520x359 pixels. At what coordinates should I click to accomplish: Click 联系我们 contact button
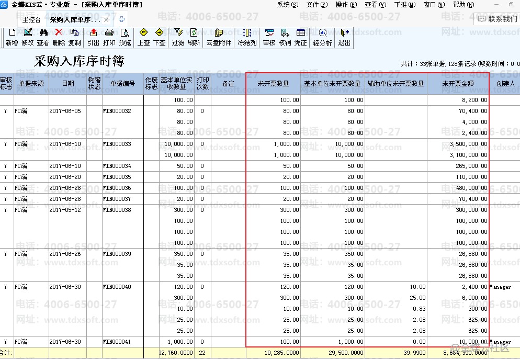tap(498, 19)
